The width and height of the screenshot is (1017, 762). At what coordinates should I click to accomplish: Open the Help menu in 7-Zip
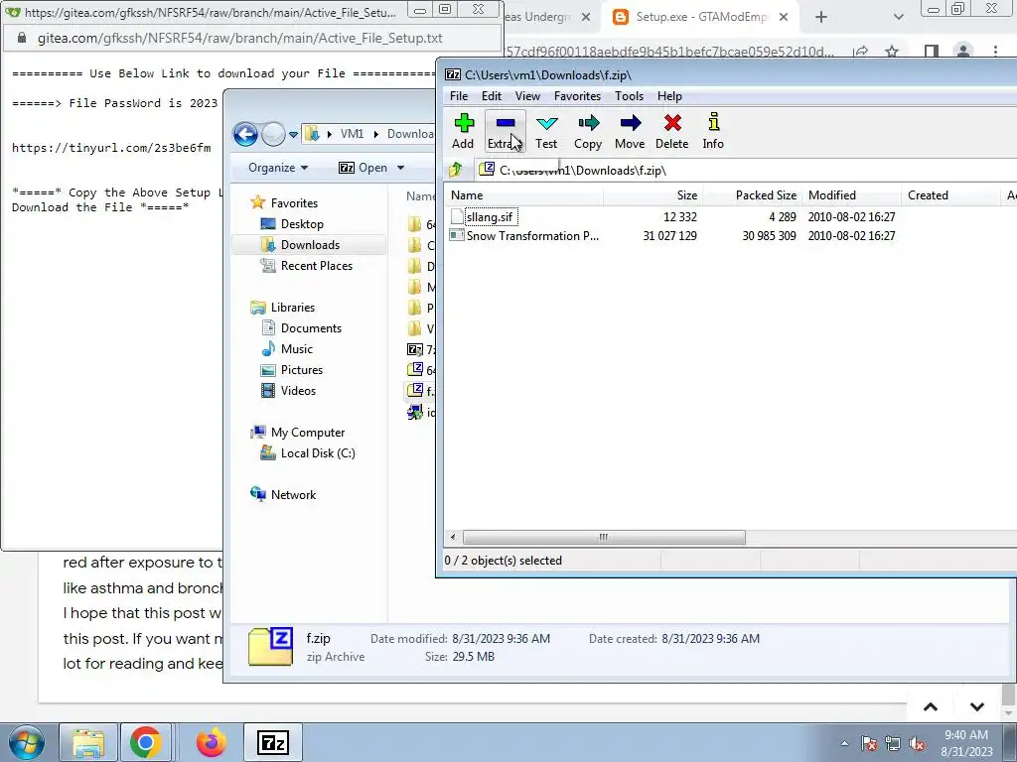669,96
